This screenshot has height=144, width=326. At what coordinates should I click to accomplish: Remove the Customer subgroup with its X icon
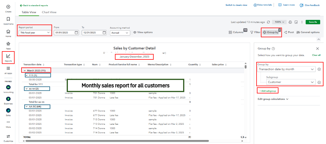click(x=319, y=82)
